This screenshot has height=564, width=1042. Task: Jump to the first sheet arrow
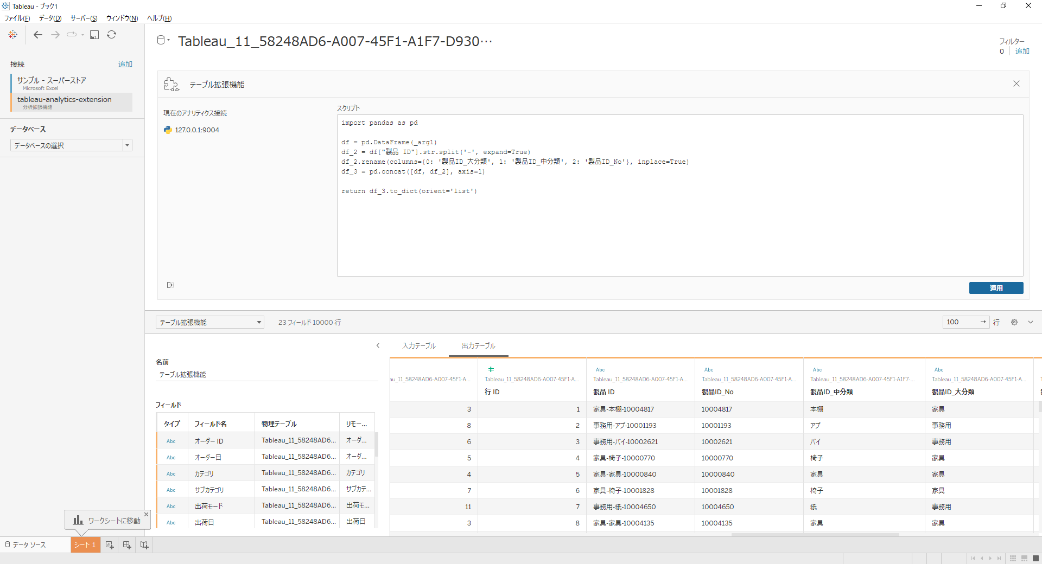click(x=973, y=559)
